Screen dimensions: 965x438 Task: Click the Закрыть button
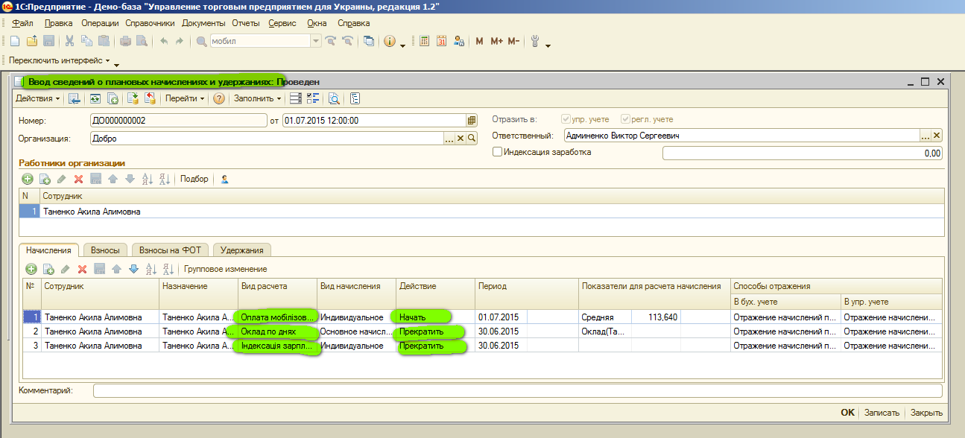[926, 413]
